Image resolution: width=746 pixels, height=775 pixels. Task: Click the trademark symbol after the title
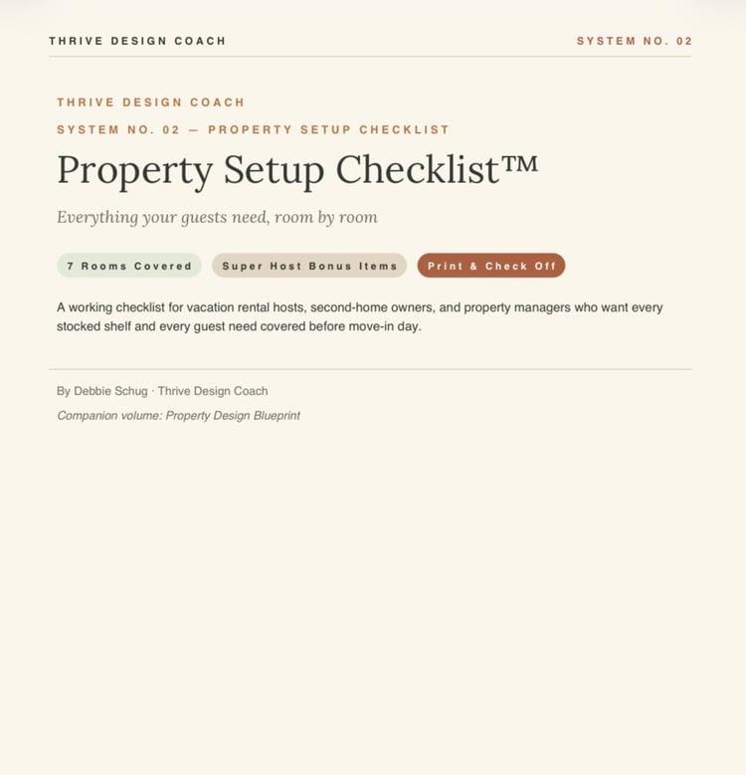pos(519,164)
